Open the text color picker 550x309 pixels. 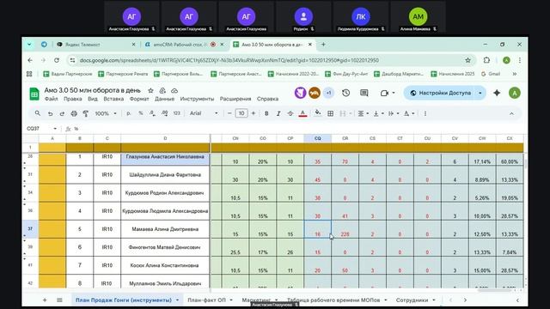click(x=302, y=113)
